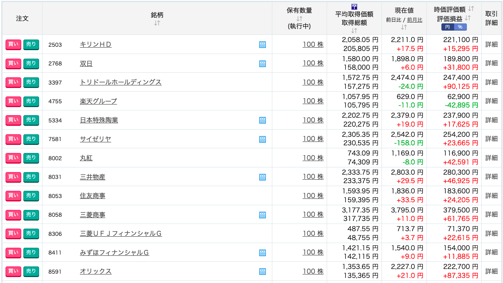
Task: Open 三井物産 stock link
Action: (x=92, y=177)
